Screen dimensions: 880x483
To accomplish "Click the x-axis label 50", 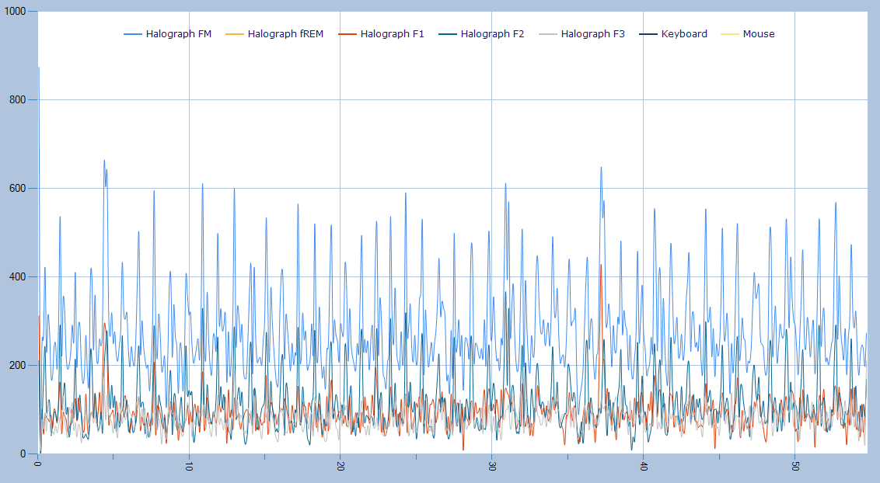I will click(794, 466).
